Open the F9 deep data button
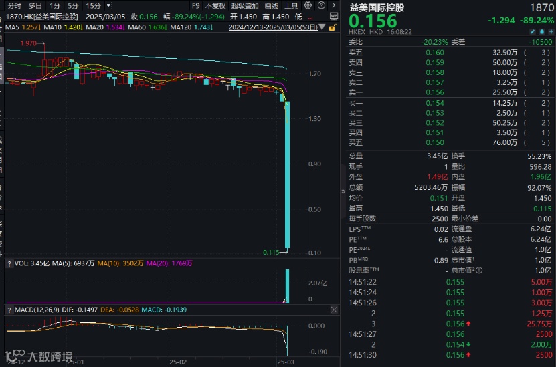Screen dimensions: 556x367 pyautogui.click(x=196, y=5)
